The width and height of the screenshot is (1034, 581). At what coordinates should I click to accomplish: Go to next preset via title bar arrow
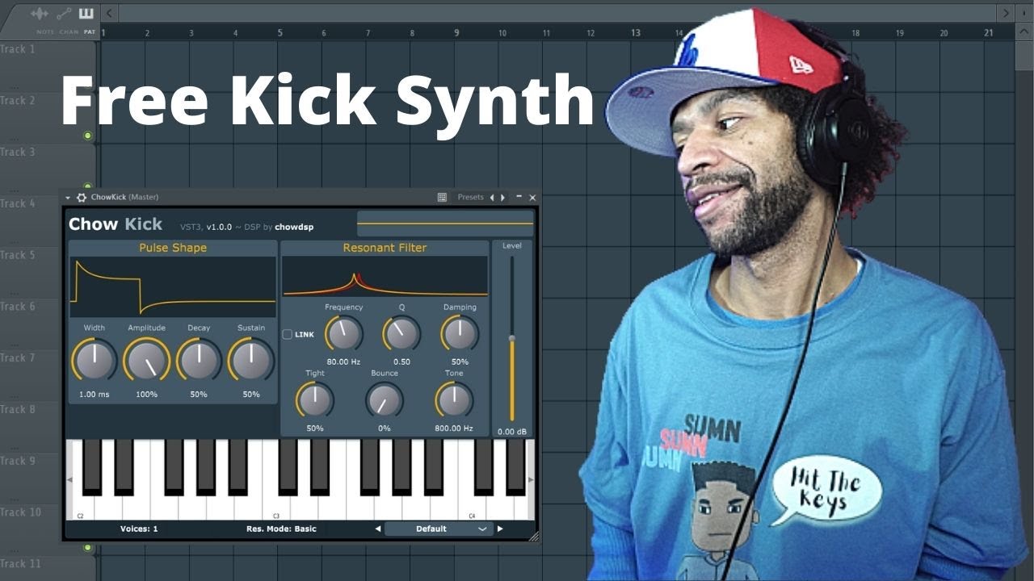click(502, 197)
